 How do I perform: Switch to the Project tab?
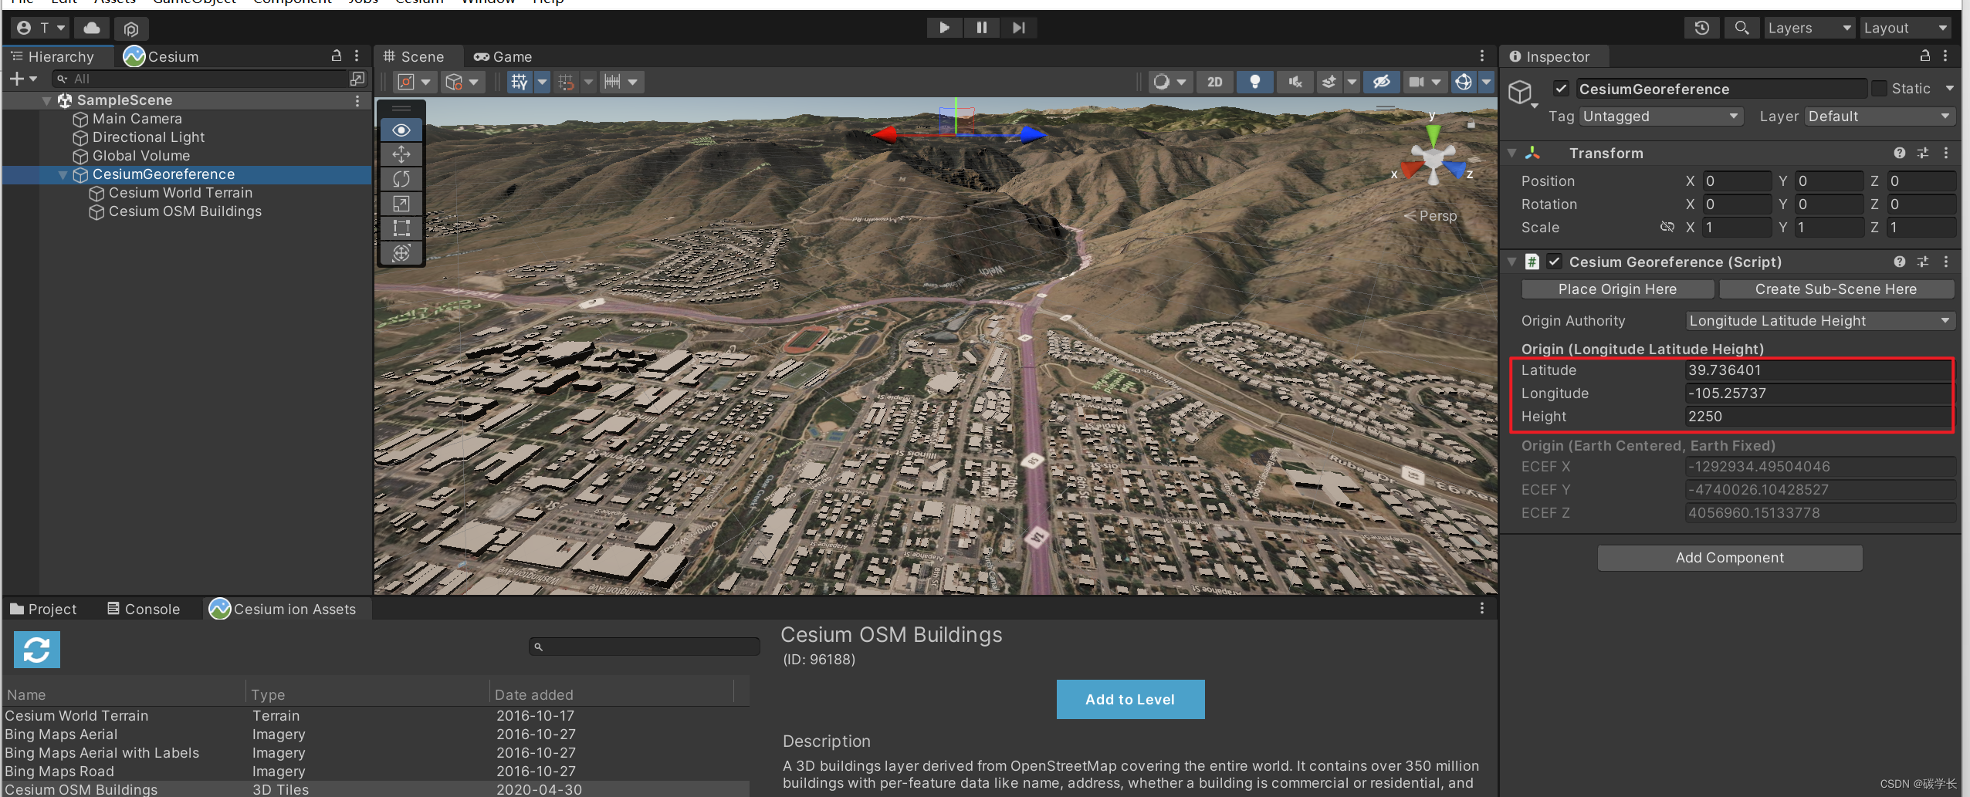pos(44,609)
